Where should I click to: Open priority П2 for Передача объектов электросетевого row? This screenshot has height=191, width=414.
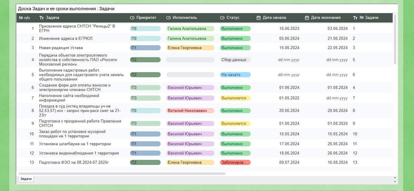(x=145, y=60)
